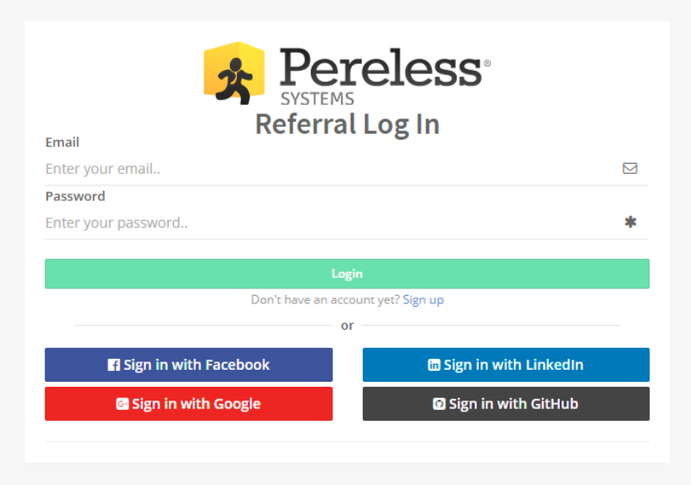The height and width of the screenshot is (485, 691).
Task: Sign in with Facebook button
Action: 188,365
